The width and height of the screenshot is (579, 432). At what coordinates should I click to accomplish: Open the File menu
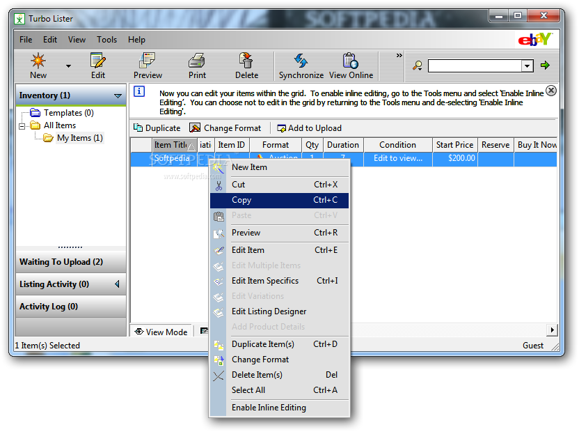(x=26, y=40)
